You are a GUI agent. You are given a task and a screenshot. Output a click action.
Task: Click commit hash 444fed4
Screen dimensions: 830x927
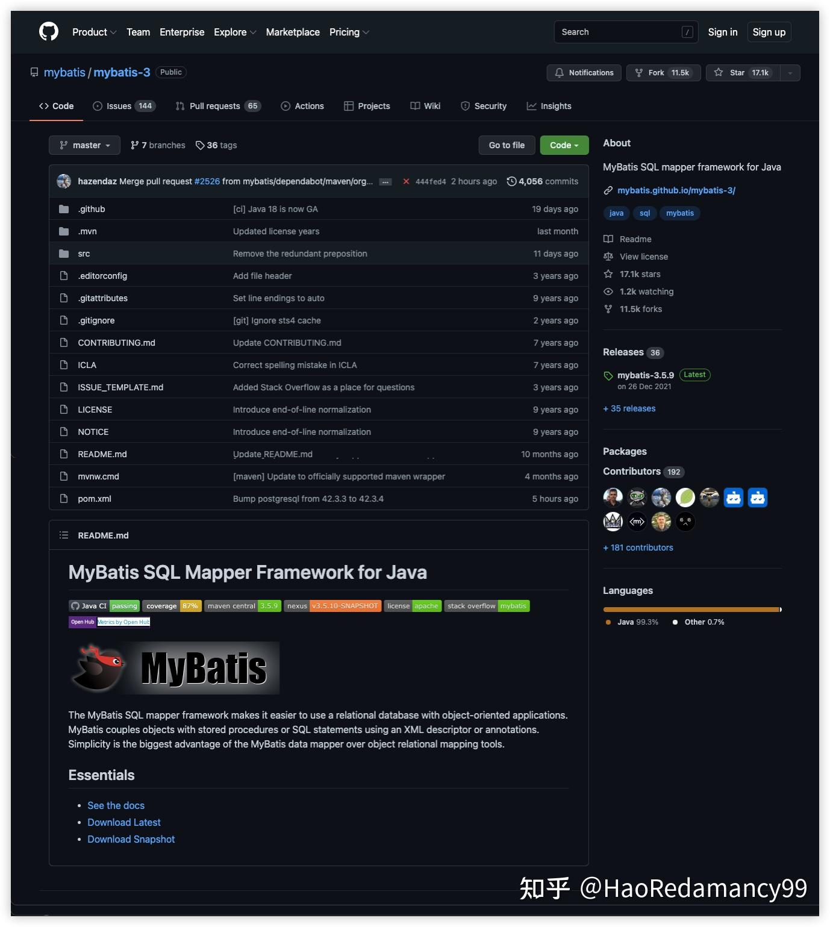(431, 182)
